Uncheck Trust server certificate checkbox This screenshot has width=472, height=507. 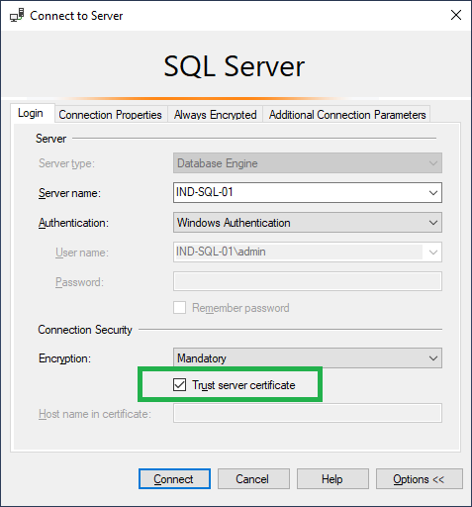coord(179,385)
